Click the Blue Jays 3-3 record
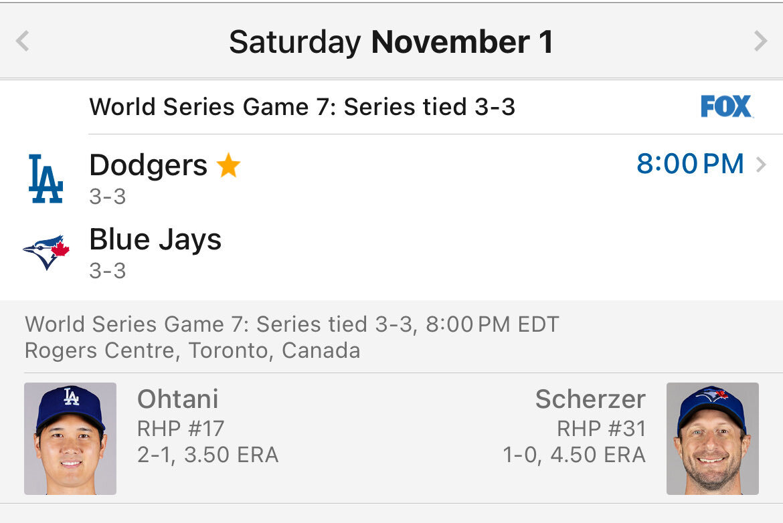The height and width of the screenshot is (523, 783). pyautogui.click(x=108, y=271)
